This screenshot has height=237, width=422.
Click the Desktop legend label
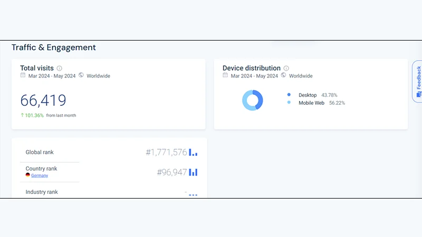[308, 95]
